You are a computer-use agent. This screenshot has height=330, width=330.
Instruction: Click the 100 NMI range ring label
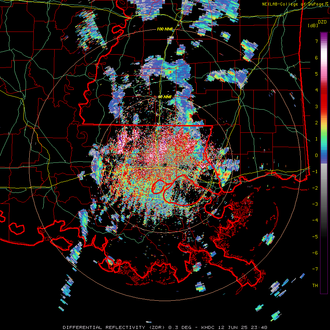pyautogui.click(x=165, y=29)
